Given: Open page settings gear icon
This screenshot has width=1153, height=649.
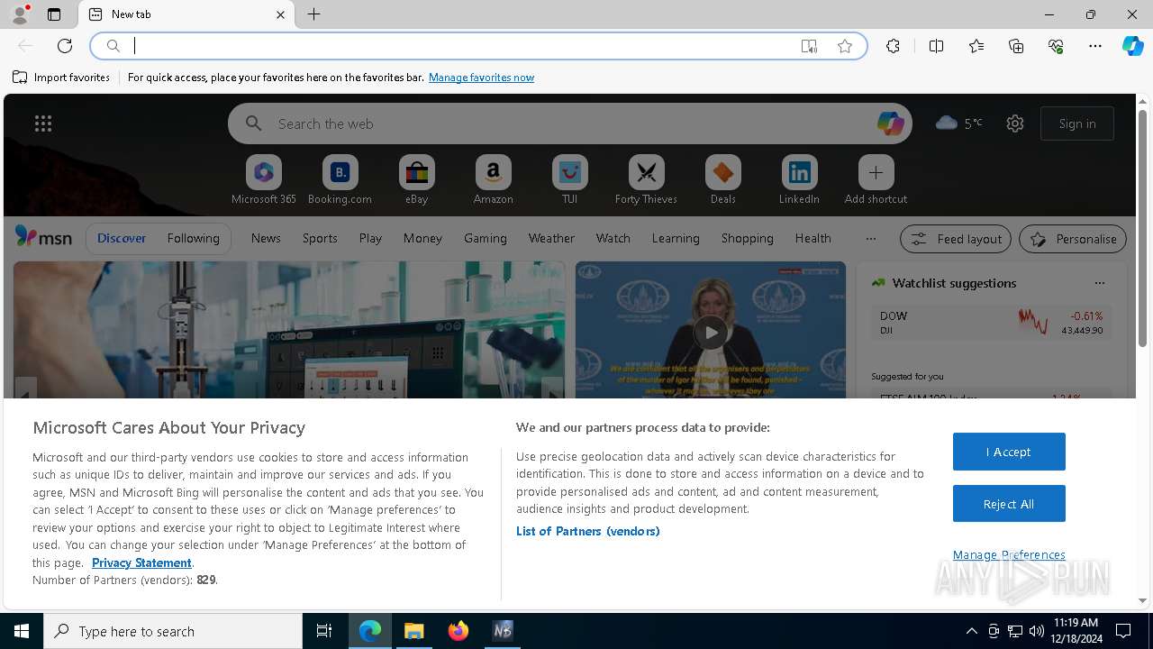Looking at the screenshot, I should (1015, 123).
